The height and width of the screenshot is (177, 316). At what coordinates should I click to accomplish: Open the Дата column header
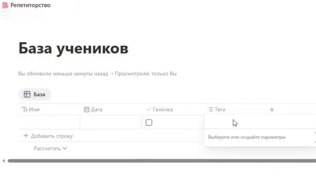[x=111, y=110]
